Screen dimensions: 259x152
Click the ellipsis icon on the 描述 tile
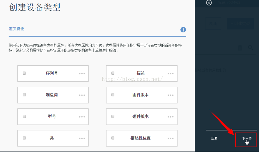pyautogui.click(x=171, y=74)
